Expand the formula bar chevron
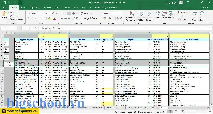Screen dimensions: 213x114 211,28
